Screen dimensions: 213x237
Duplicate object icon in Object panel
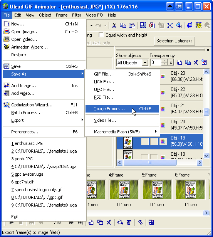pos(188,62)
